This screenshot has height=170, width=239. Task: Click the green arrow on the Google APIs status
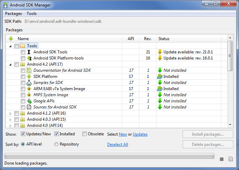[x=160, y=101]
